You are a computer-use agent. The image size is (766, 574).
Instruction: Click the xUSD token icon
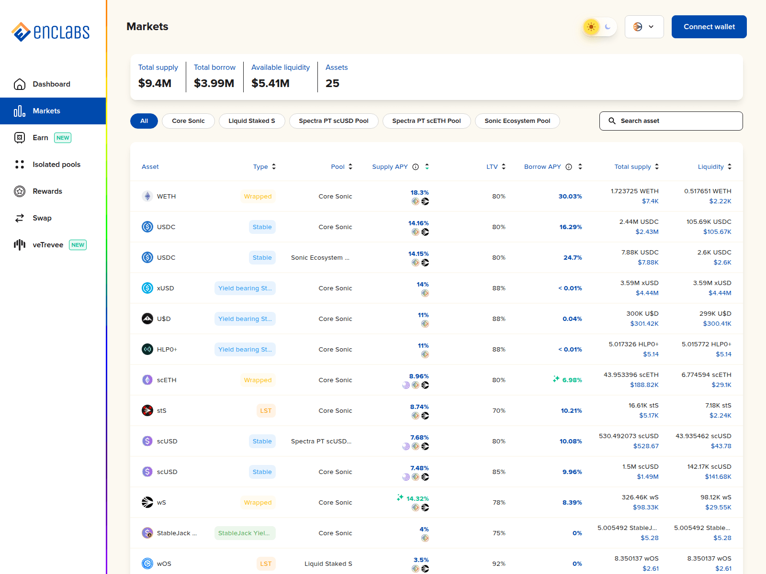click(147, 288)
